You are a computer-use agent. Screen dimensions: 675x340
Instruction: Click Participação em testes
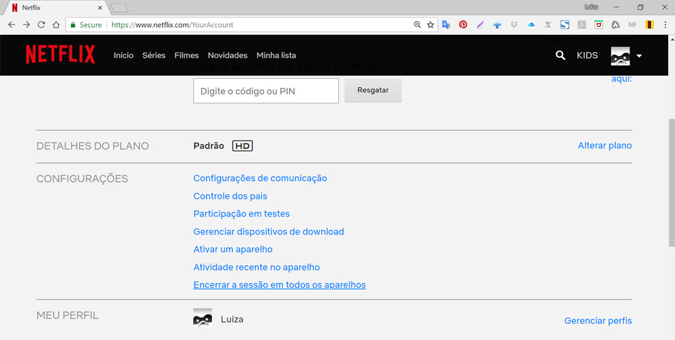click(241, 214)
